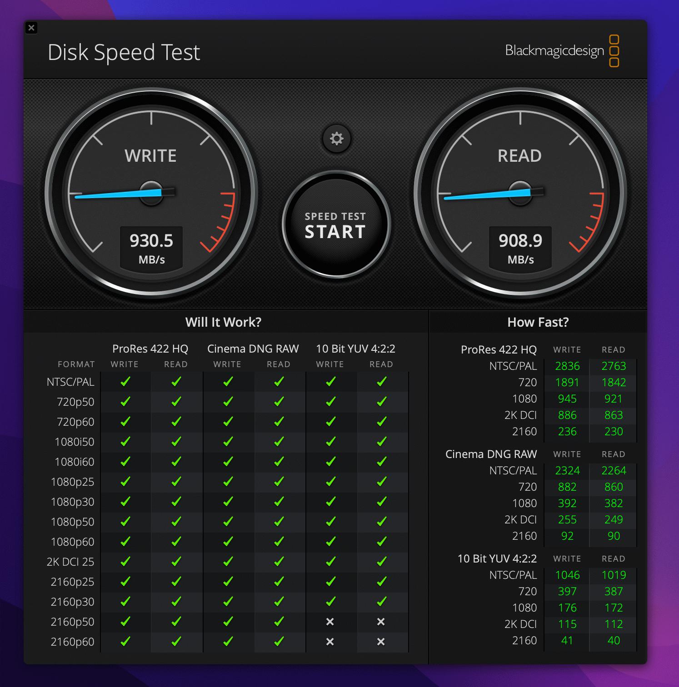679x687 pixels.
Task: Click the 10 Bit YUV 4:2:2 column header
Action: coord(355,348)
